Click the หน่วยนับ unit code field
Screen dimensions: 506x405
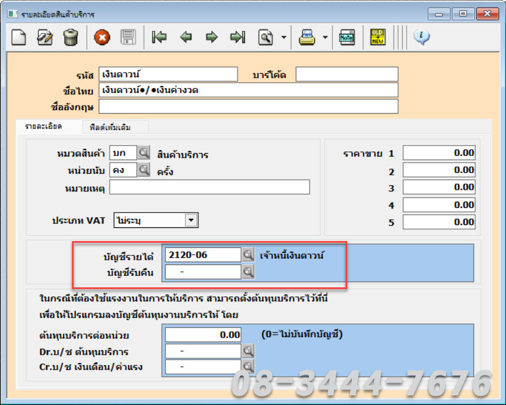click(x=123, y=170)
